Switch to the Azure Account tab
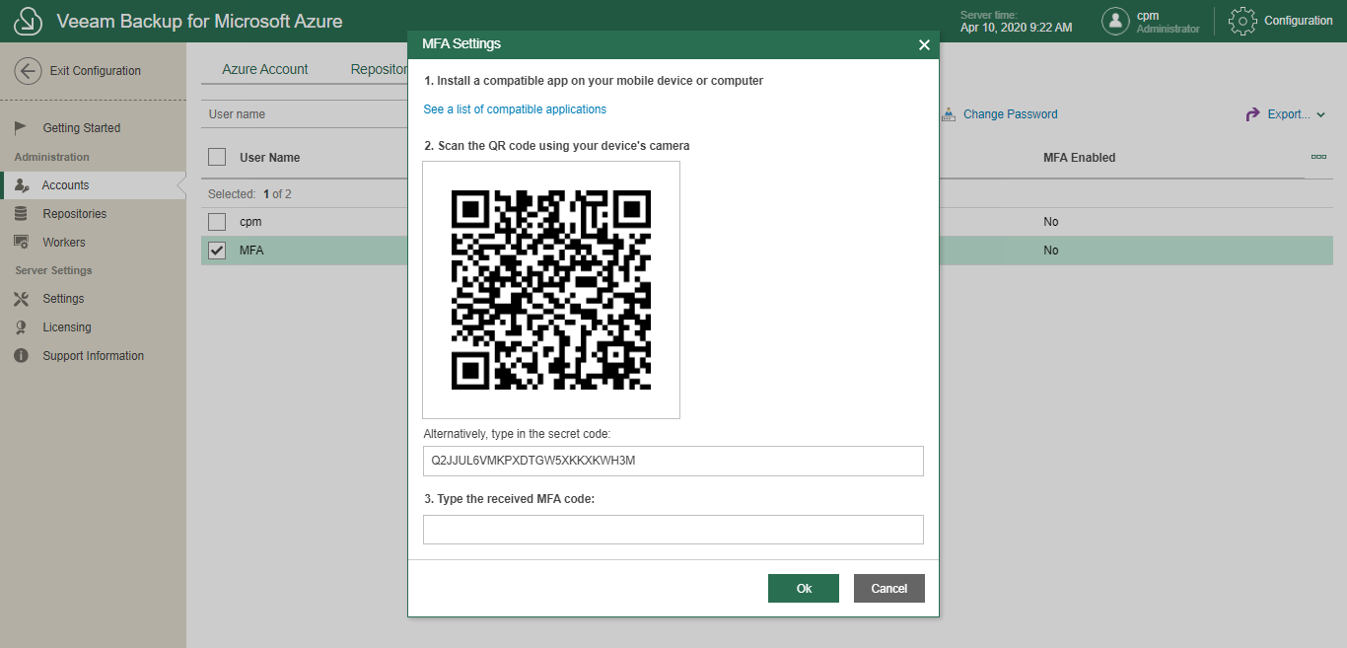1347x648 pixels. [265, 69]
